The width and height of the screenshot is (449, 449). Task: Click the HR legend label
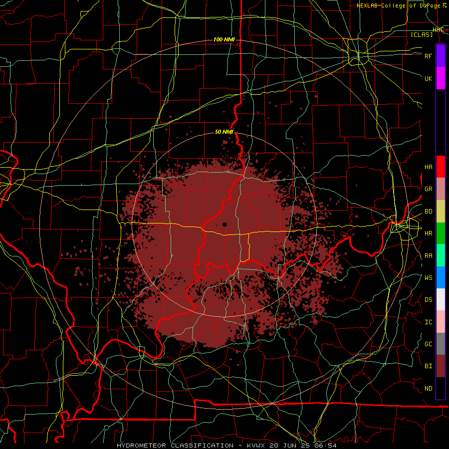pyautogui.click(x=428, y=233)
